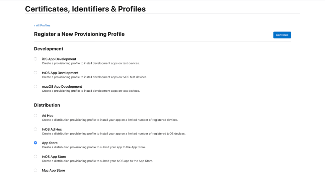The image size is (325, 173).
Task: Click the 'Ad Hoc' option label text
Action: point(48,116)
